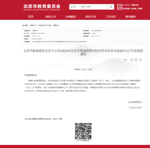Focus the keyword search input field
Screen dimensions: 150x148
[x=94, y=7]
